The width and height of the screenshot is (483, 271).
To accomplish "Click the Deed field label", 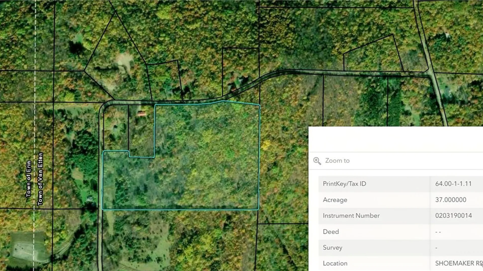I will pos(331,232).
